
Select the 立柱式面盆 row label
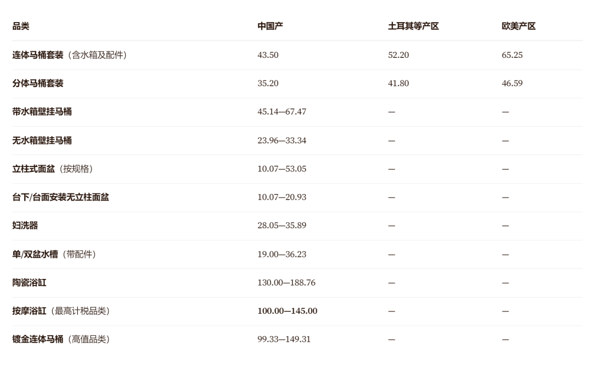coord(34,169)
